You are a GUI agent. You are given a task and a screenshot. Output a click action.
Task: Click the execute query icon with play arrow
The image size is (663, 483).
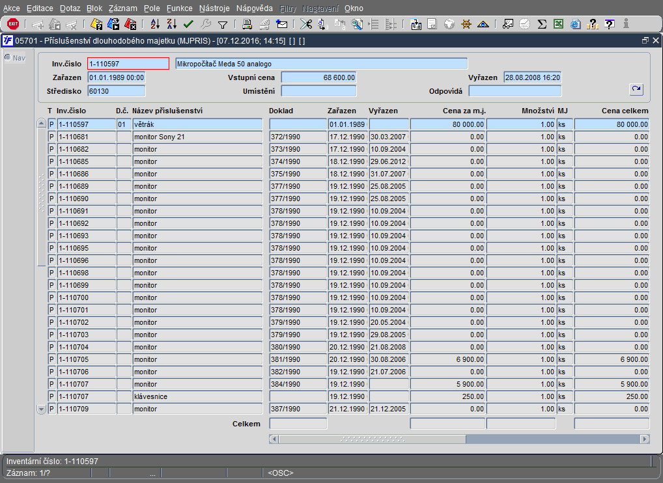coord(113,24)
